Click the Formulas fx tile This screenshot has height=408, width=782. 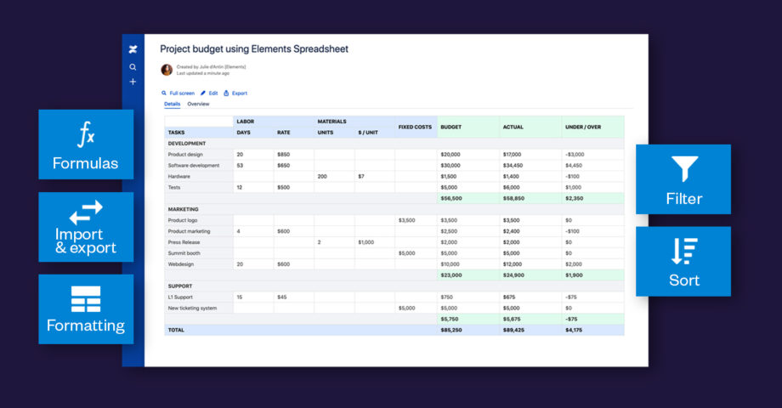pyautogui.click(x=86, y=144)
